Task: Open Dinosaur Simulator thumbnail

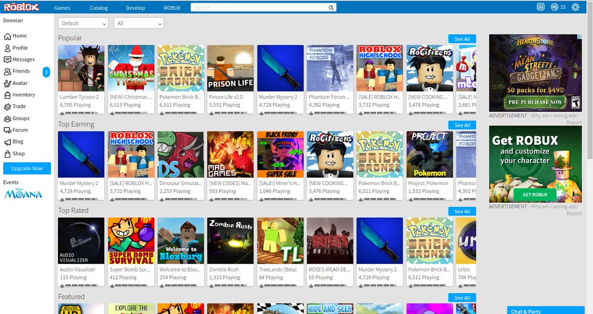Action: 181,154
